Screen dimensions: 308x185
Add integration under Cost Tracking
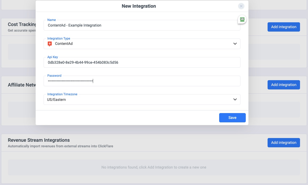click(284, 27)
